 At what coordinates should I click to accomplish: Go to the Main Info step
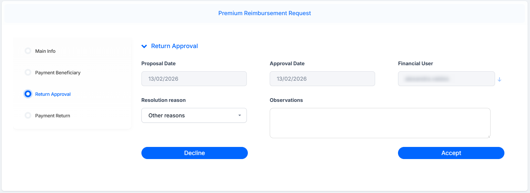click(45, 51)
